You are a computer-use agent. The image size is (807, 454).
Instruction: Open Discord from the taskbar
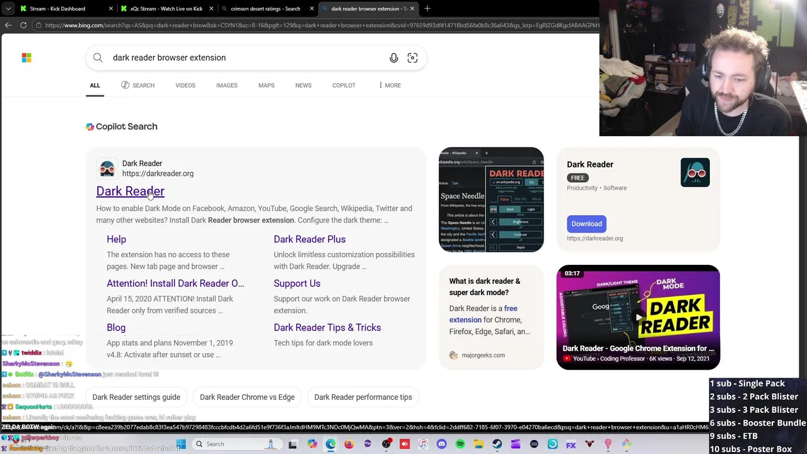(x=441, y=445)
